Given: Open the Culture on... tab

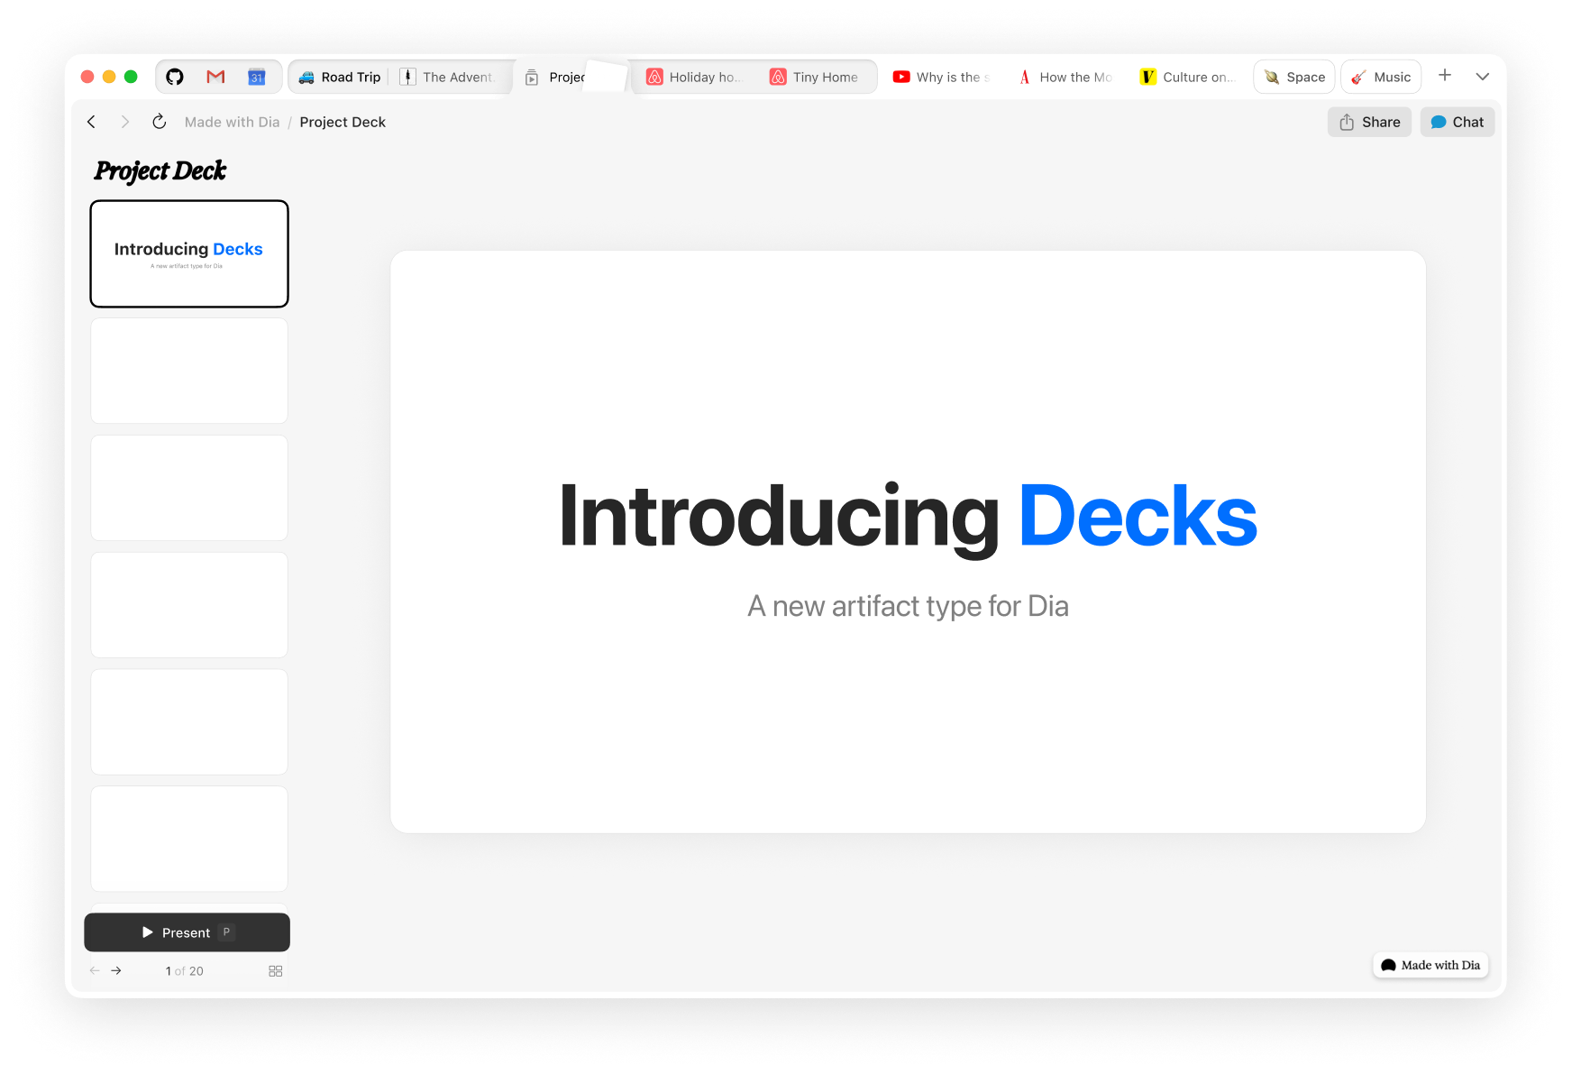Looking at the screenshot, I should point(1187,77).
